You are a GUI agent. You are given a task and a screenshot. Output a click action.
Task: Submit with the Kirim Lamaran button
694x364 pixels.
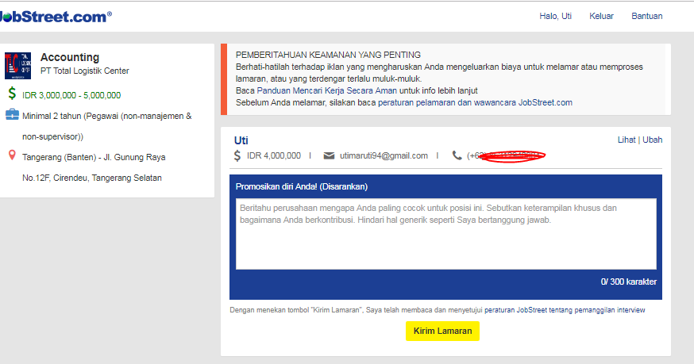[442, 331]
